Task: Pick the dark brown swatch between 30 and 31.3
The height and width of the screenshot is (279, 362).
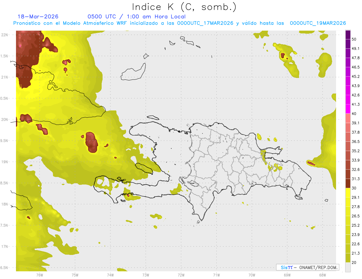Action: tap(348, 183)
